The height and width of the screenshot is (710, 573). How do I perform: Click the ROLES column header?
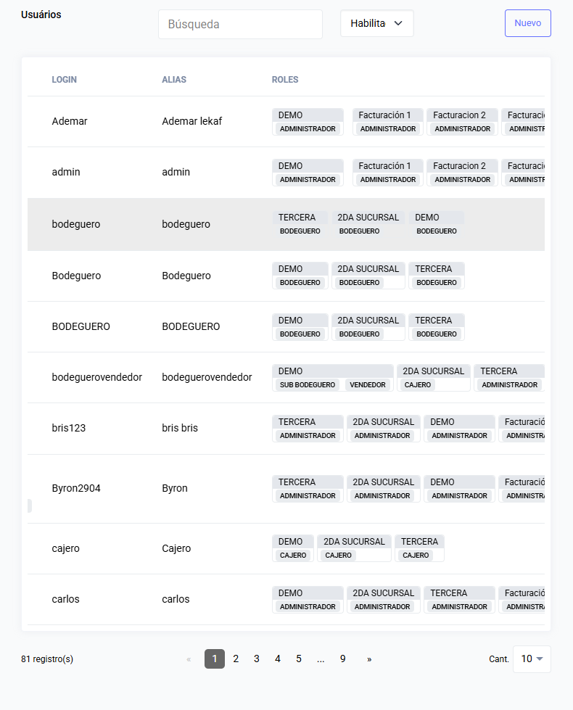click(x=285, y=80)
